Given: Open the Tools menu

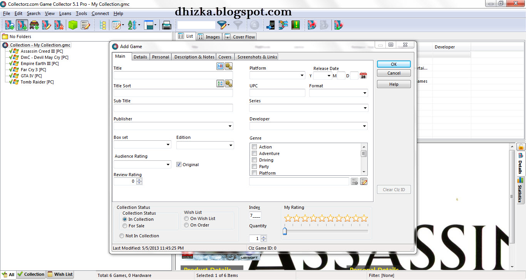Looking at the screenshot, I should click(x=81, y=13).
